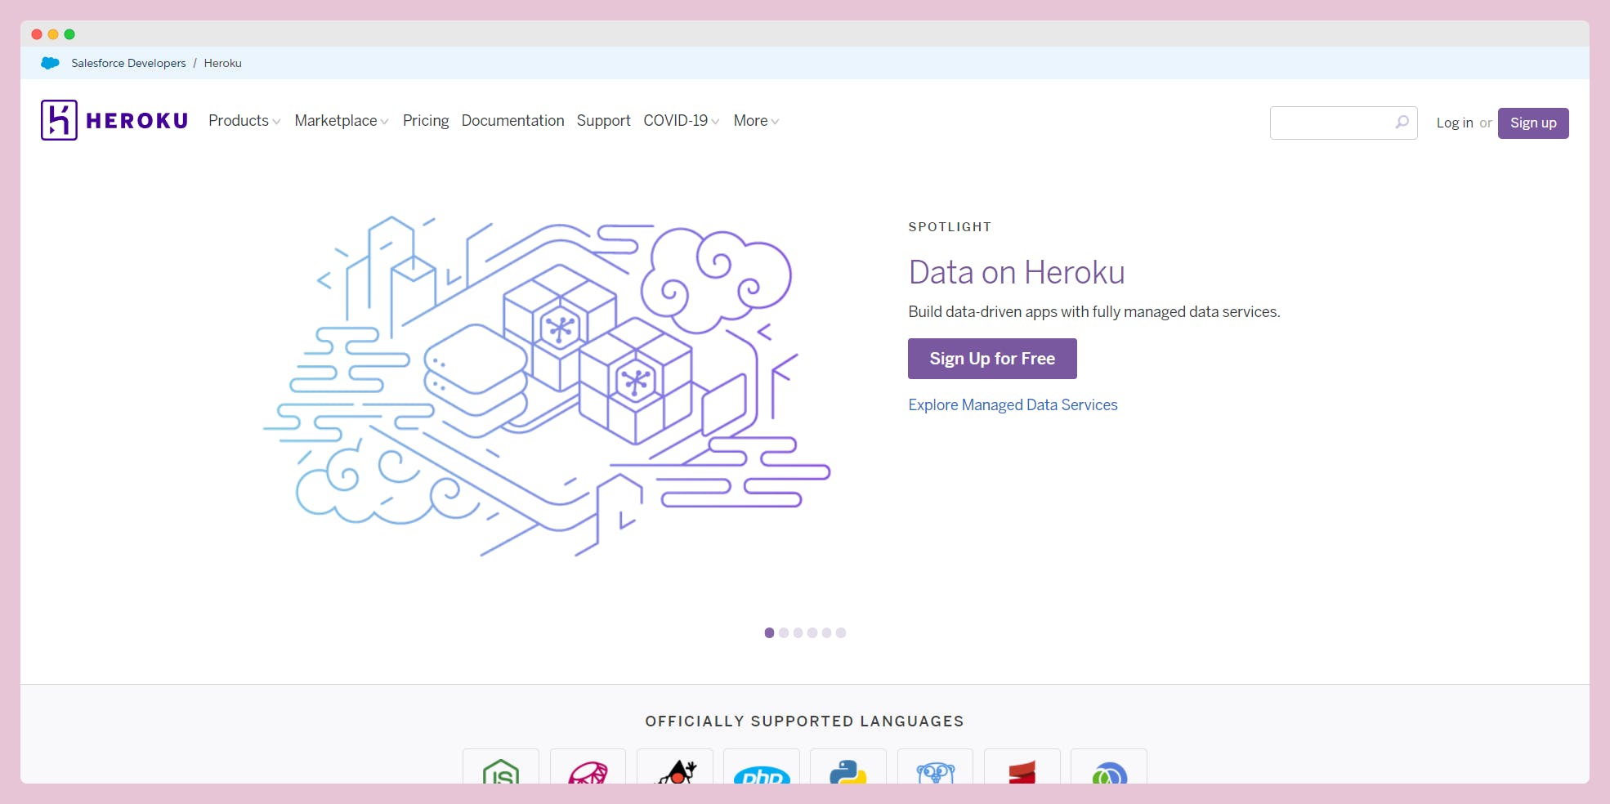
Task: Open the Scala language tile
Action: 1022,766
